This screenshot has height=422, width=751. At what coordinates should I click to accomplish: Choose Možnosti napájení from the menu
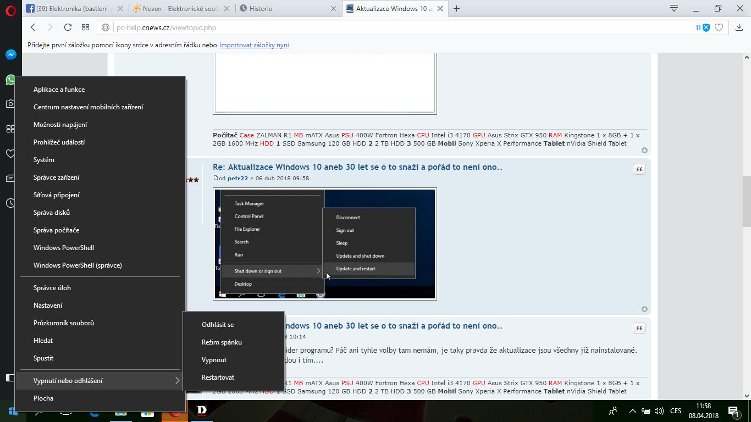[100, 125]
